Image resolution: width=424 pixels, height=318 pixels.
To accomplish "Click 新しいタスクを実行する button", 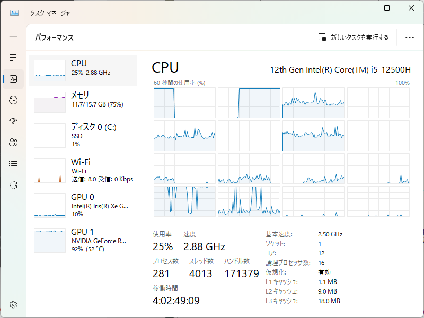I will pyautogui.click(x=353, y=37).
